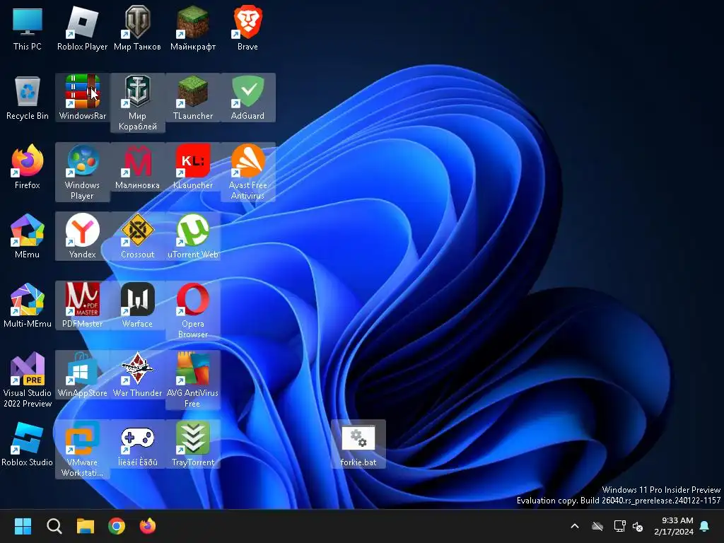
Task: Select the forkie.bat file
Action: point(358,444)
